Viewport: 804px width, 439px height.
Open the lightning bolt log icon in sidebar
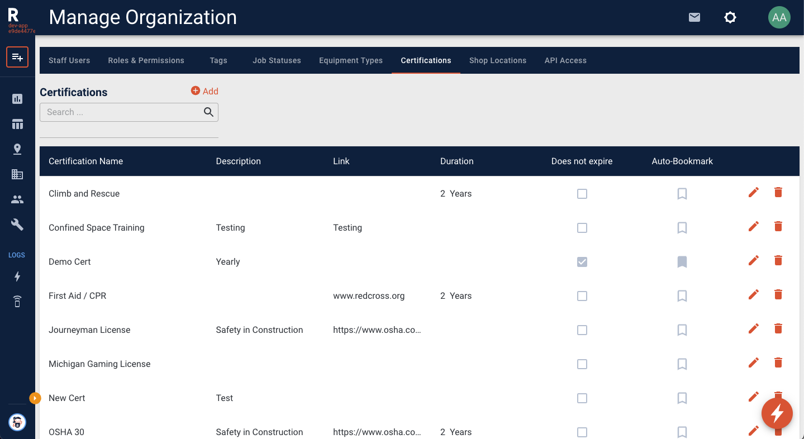tap(17, 276)
